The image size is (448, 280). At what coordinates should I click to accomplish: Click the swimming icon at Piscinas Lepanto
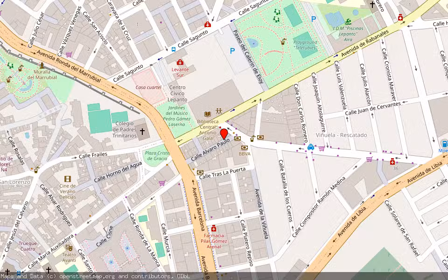pyautogui.click(x=348, y=22)
